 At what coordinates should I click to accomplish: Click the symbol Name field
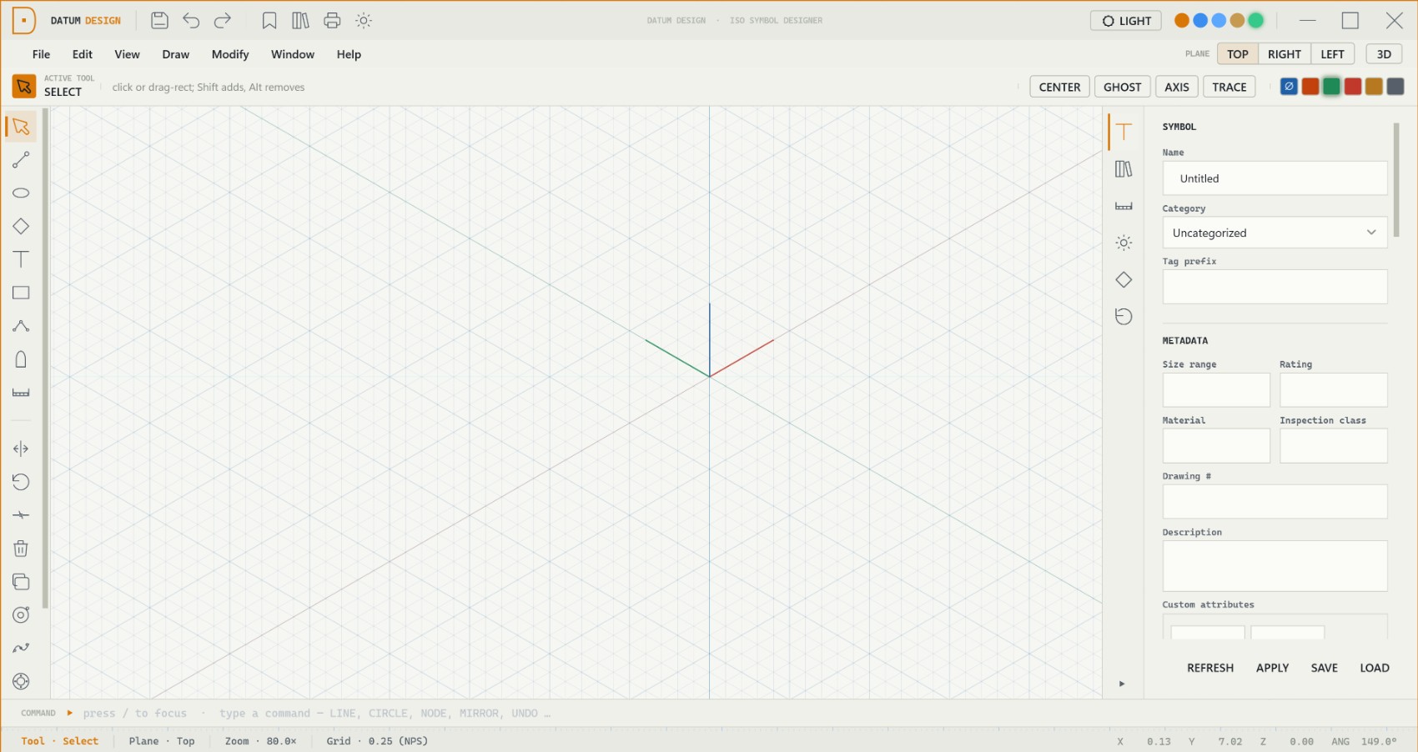click(x=1275, y=178)
